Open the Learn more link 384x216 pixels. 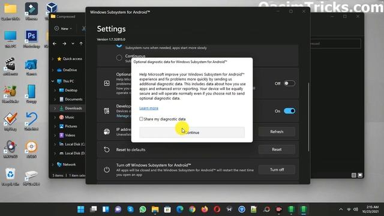(149, 108)
